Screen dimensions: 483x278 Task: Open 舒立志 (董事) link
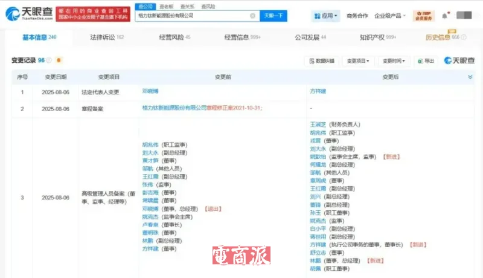point(318,253)
